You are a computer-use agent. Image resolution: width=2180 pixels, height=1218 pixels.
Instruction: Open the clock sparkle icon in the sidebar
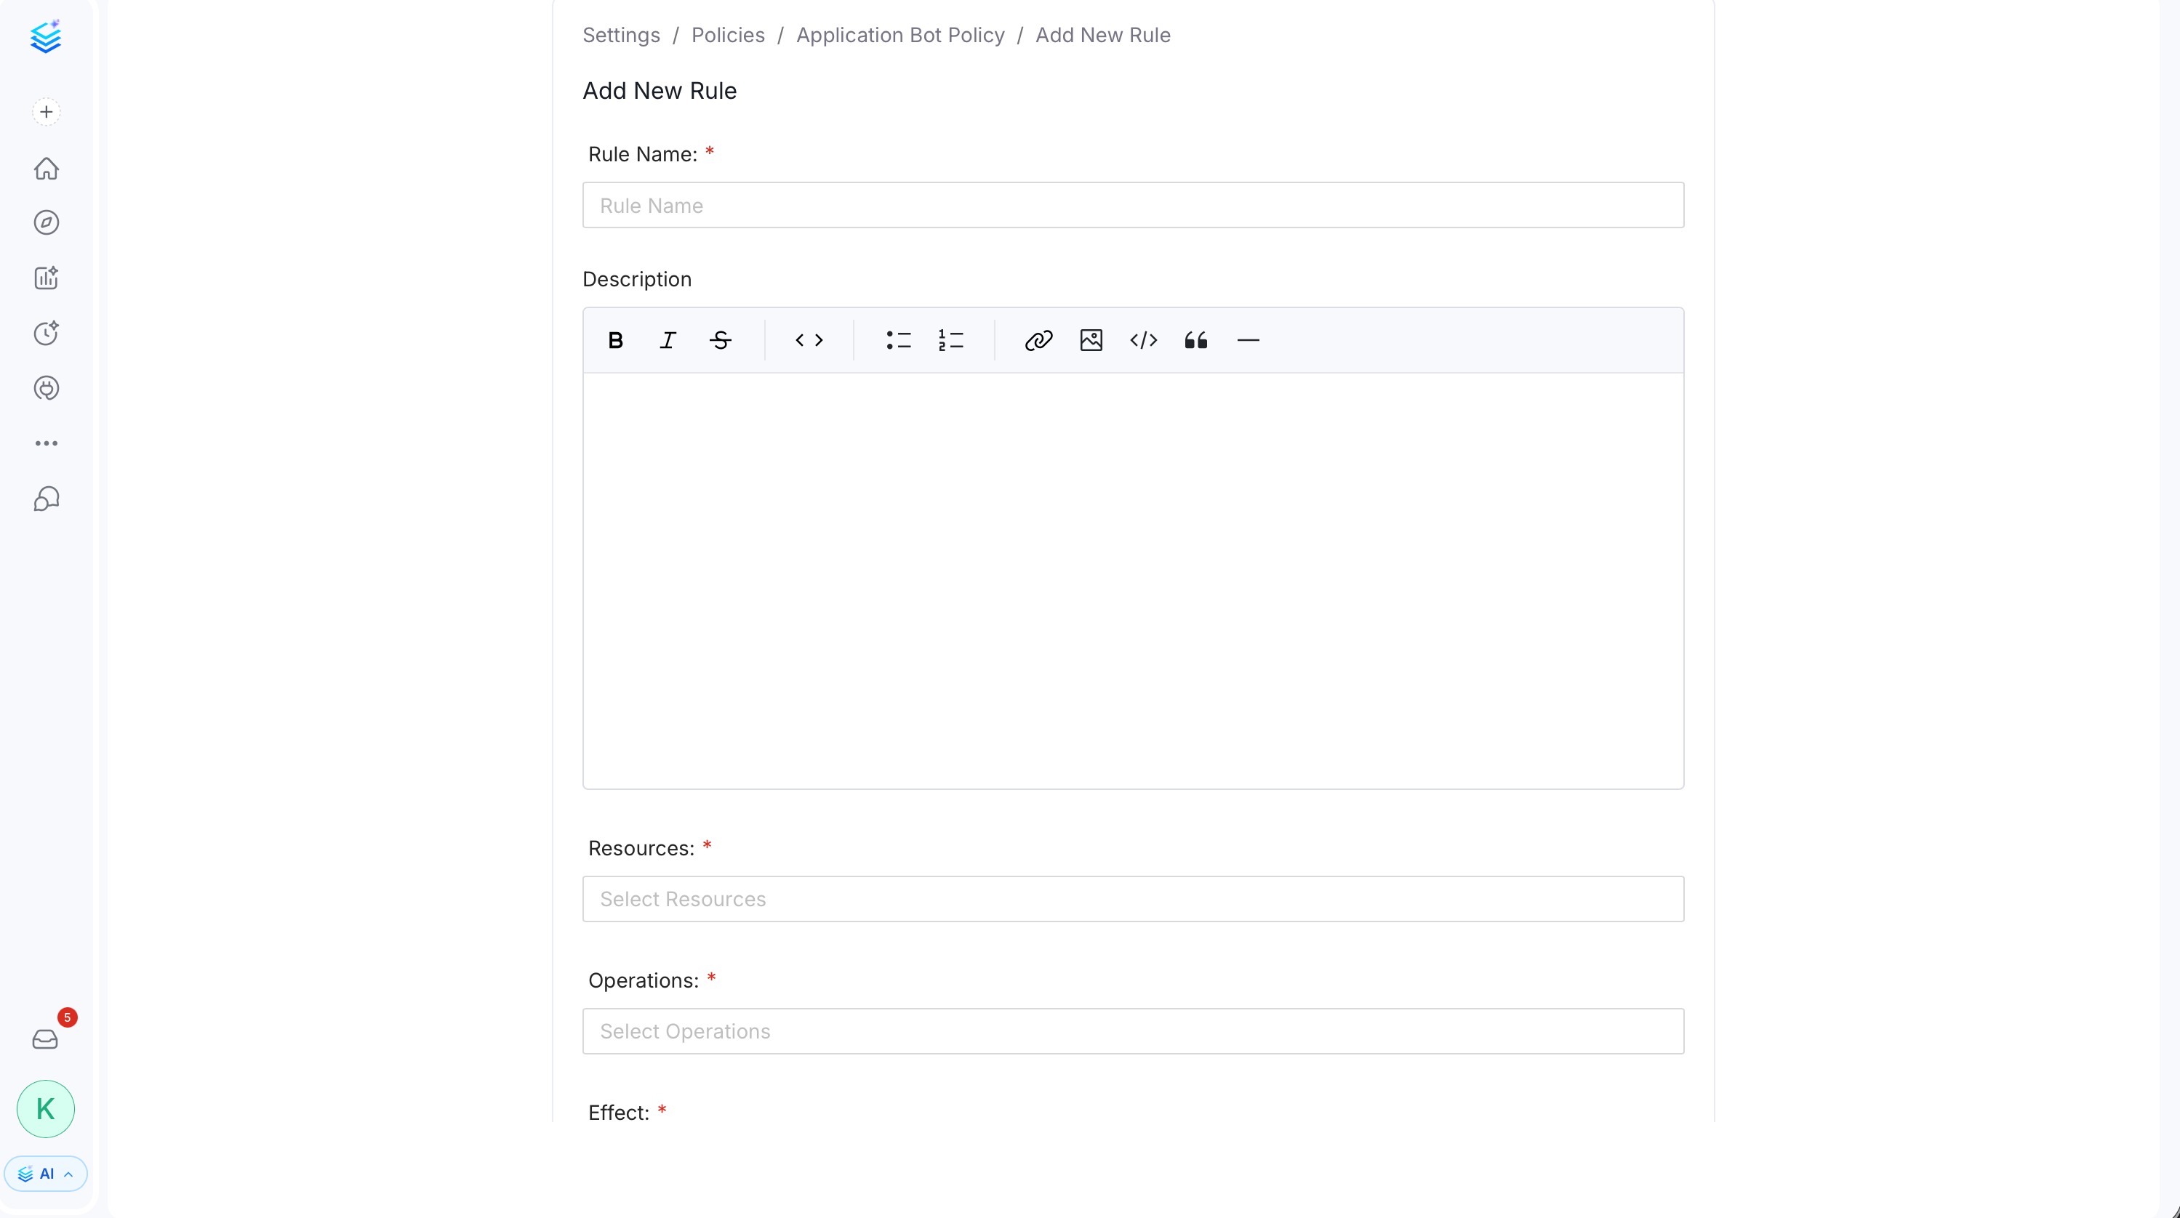[x=47, y=332]
